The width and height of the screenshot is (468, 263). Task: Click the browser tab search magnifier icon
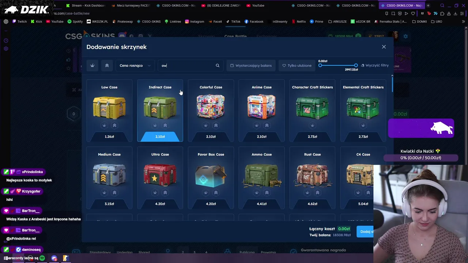point(442,5)
